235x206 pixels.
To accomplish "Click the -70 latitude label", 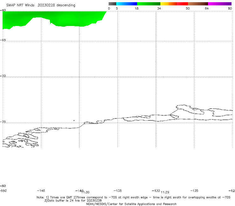I will (x=3, y=76).
